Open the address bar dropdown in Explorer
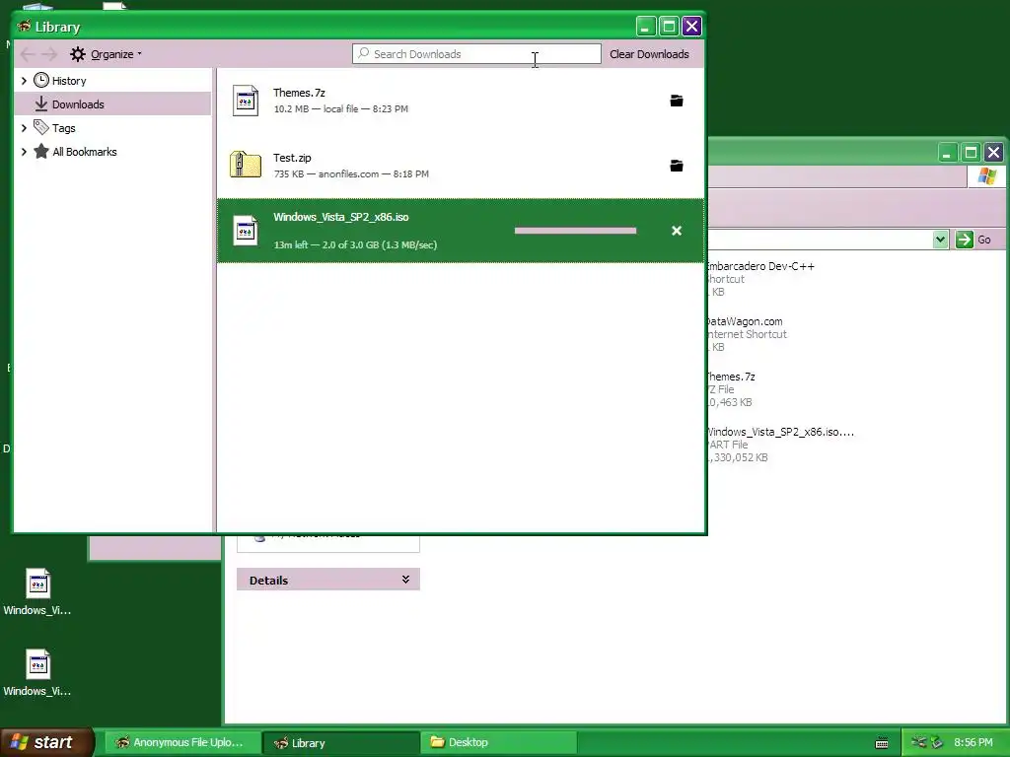 pyautogui.click(x=940, y=240)
